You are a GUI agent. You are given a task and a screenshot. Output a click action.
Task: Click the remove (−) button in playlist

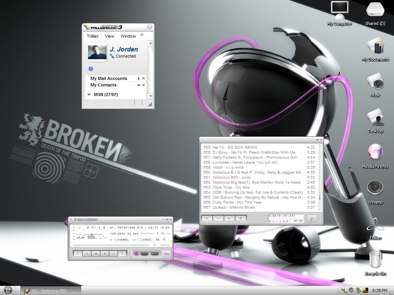(x=218, y=218)
